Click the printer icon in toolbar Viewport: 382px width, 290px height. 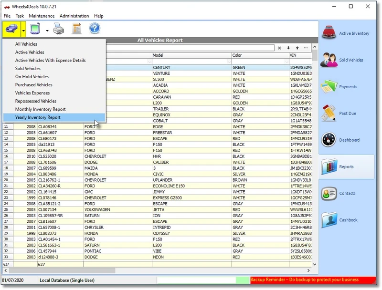tap(58, 30)
